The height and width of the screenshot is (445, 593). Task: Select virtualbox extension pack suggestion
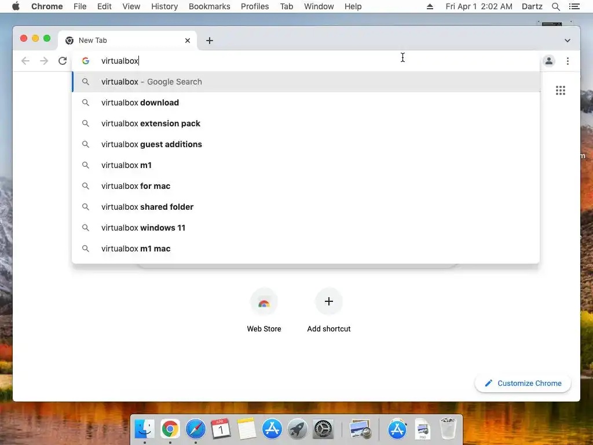point(306,123)
